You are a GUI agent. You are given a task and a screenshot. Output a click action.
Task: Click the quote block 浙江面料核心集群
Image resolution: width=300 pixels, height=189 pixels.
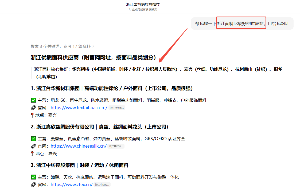[157, 73]
